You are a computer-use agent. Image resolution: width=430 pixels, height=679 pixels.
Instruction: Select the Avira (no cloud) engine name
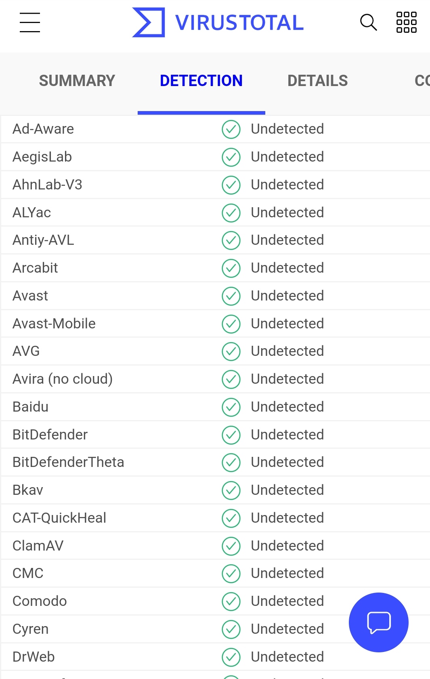click(x=63, y=379)
